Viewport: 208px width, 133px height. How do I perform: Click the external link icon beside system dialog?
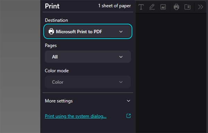(x=128, y=116)
